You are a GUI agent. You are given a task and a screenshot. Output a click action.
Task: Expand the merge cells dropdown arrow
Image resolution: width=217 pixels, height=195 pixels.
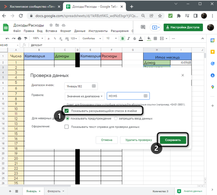pos(166,38)
